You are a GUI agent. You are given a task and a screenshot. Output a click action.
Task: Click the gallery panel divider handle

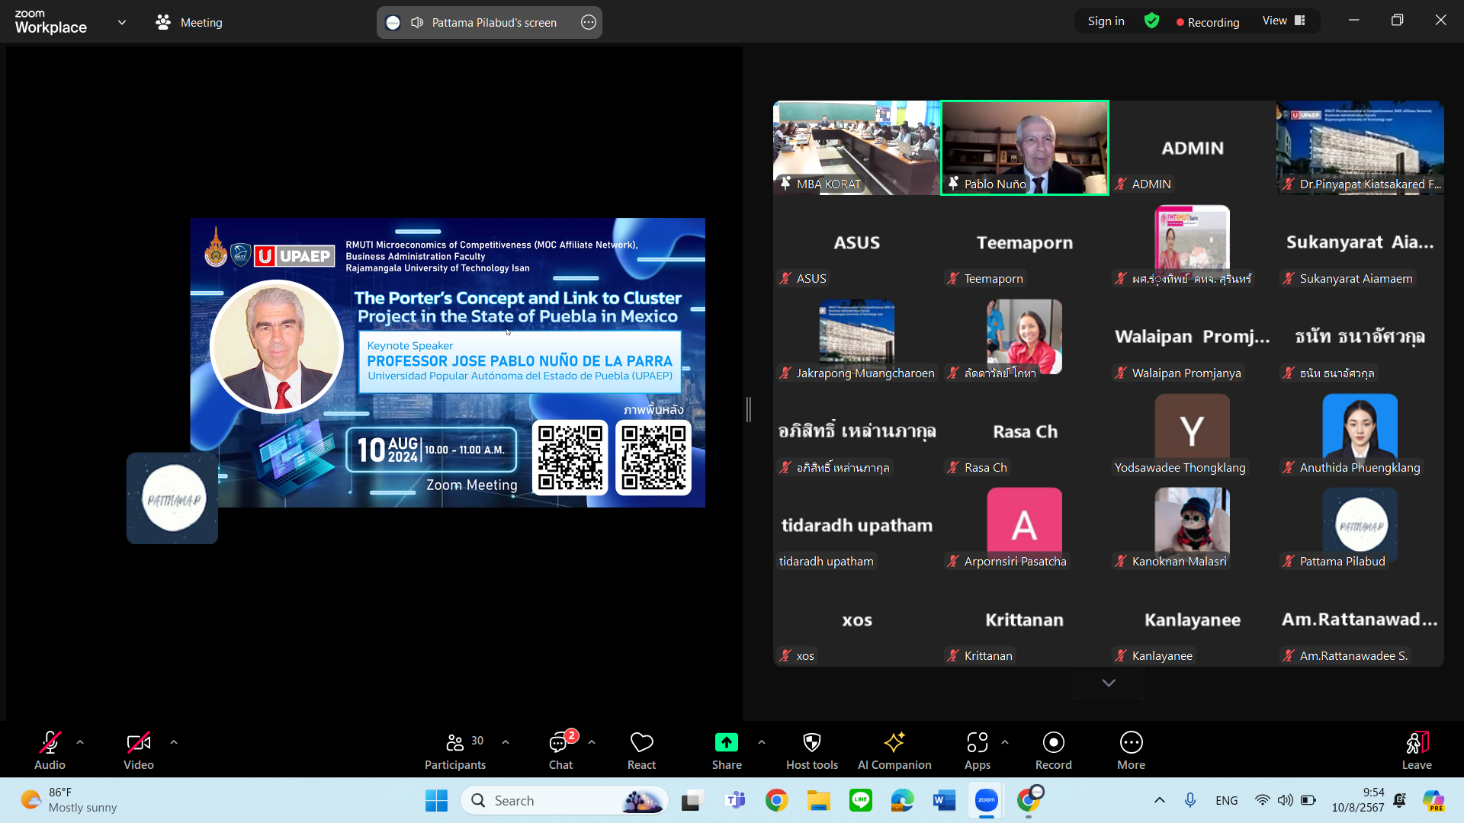click(x=749, y=409)
